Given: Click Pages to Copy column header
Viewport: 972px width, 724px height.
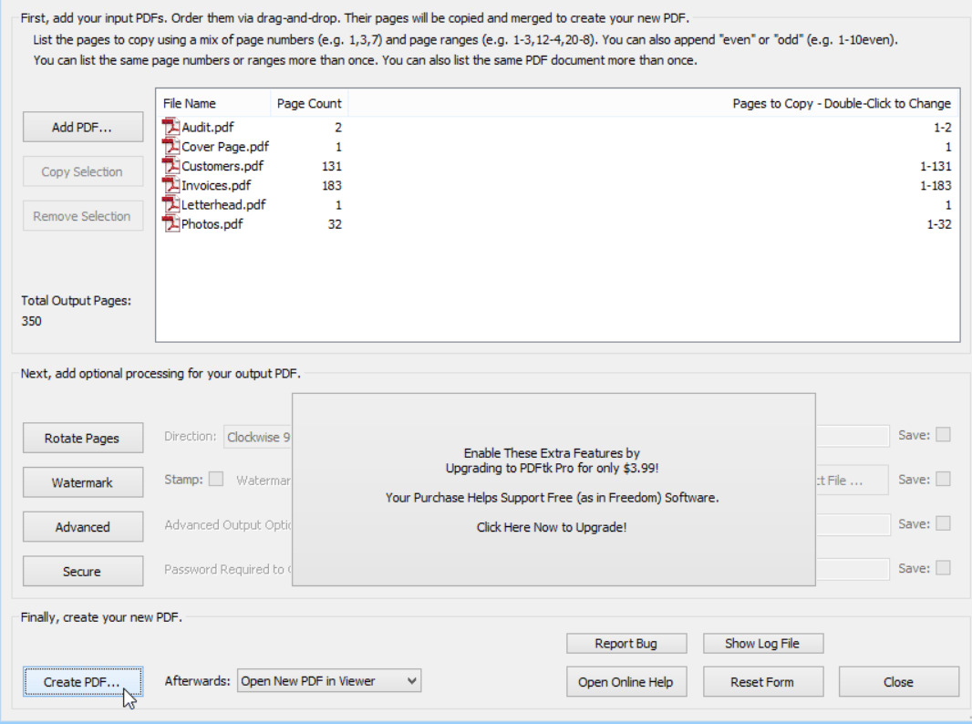Looking at the screenshot, I should click(x=654, y=104).
